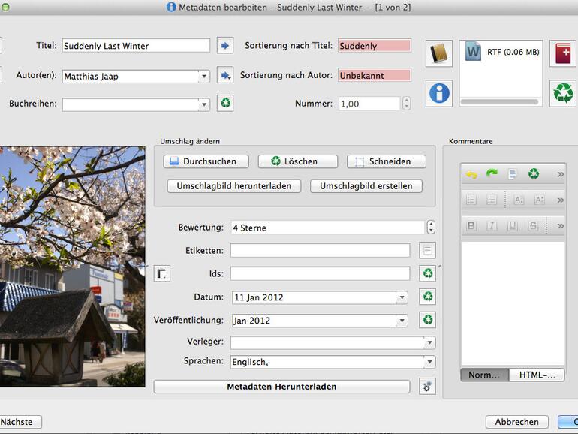Viewport: 578px width, 434px height.
Task: Adjust the Bewertung star rating stepper
Action: 430,228
